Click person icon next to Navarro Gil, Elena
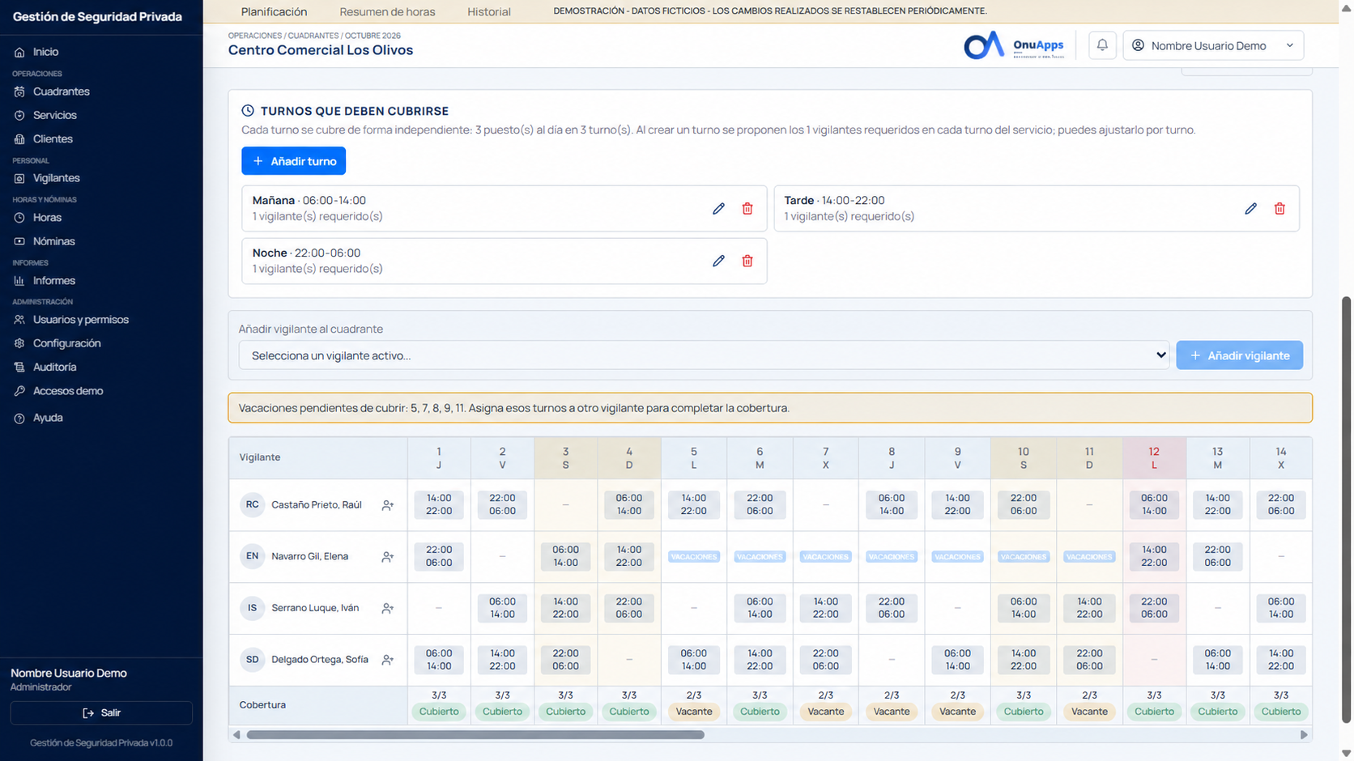 388,557
